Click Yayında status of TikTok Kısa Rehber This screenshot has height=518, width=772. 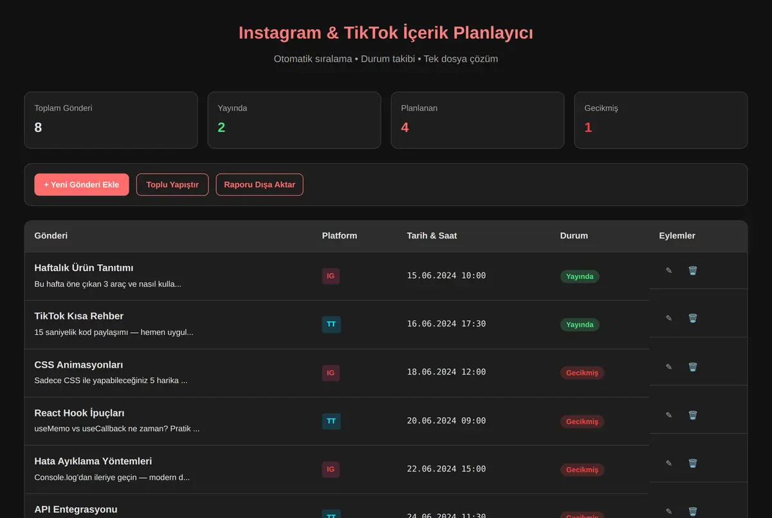click(580, 325)
